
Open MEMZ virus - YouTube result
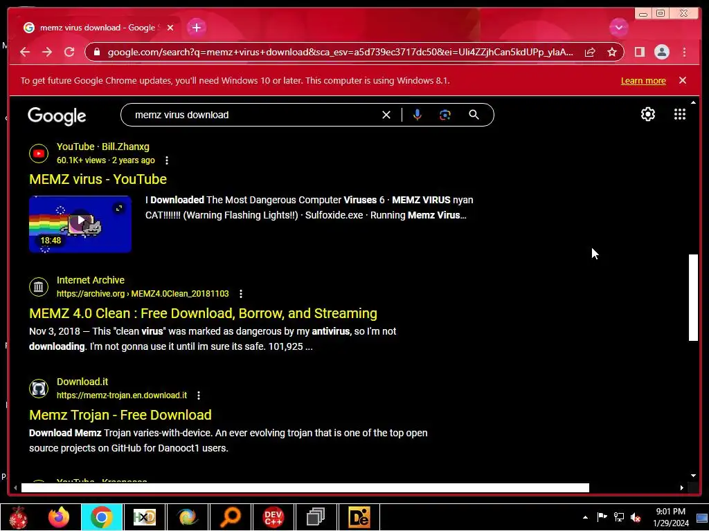click(98, 179)
